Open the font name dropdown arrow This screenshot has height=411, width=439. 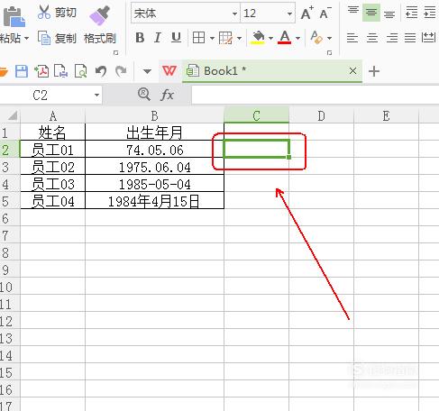(x=234, y=14)
